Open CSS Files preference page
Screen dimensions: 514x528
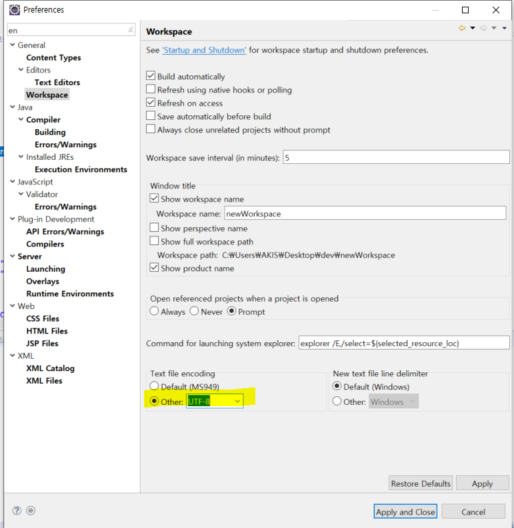[x=43, y=318]
